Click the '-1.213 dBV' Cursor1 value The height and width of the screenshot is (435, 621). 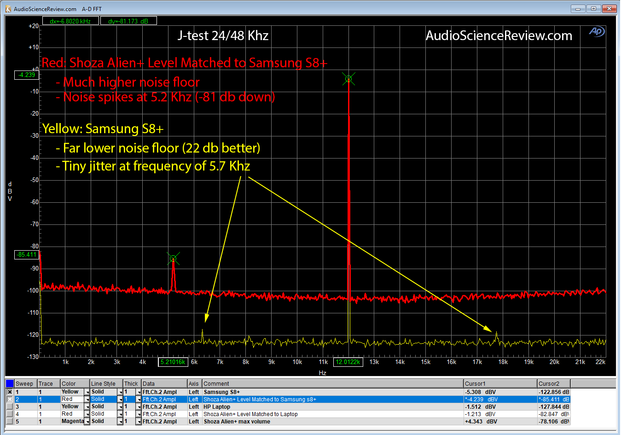(x=500, y=414)
